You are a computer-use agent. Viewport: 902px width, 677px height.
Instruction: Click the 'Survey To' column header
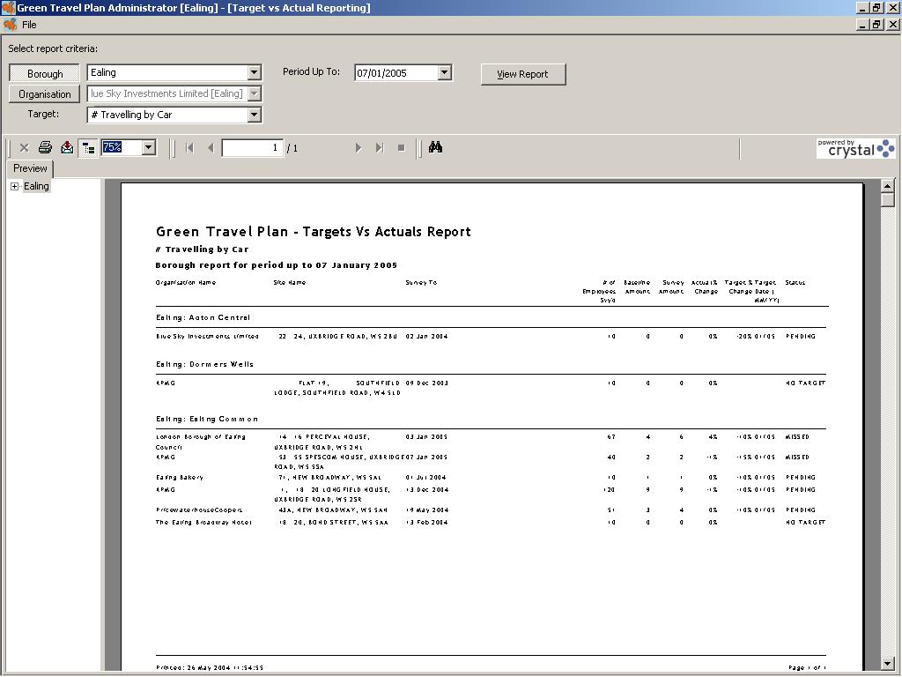421,283
